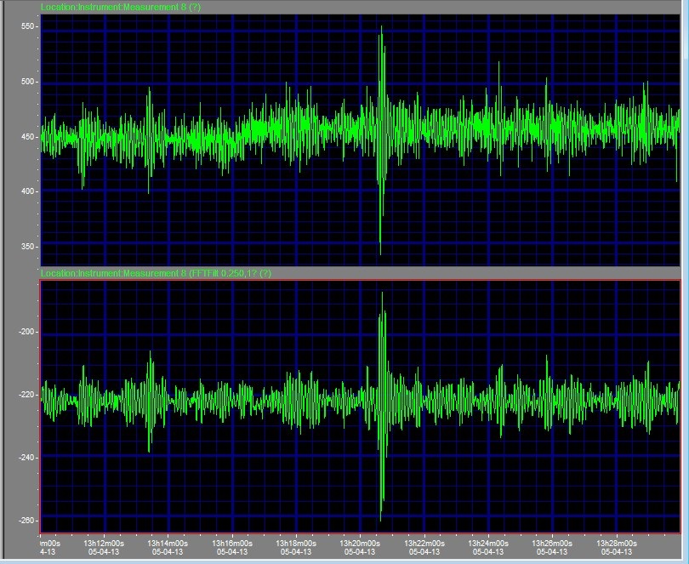Viewport: 689px width, 564px height.
Task: Select the 13h24m00s time axis label
Action: point(487,543)
